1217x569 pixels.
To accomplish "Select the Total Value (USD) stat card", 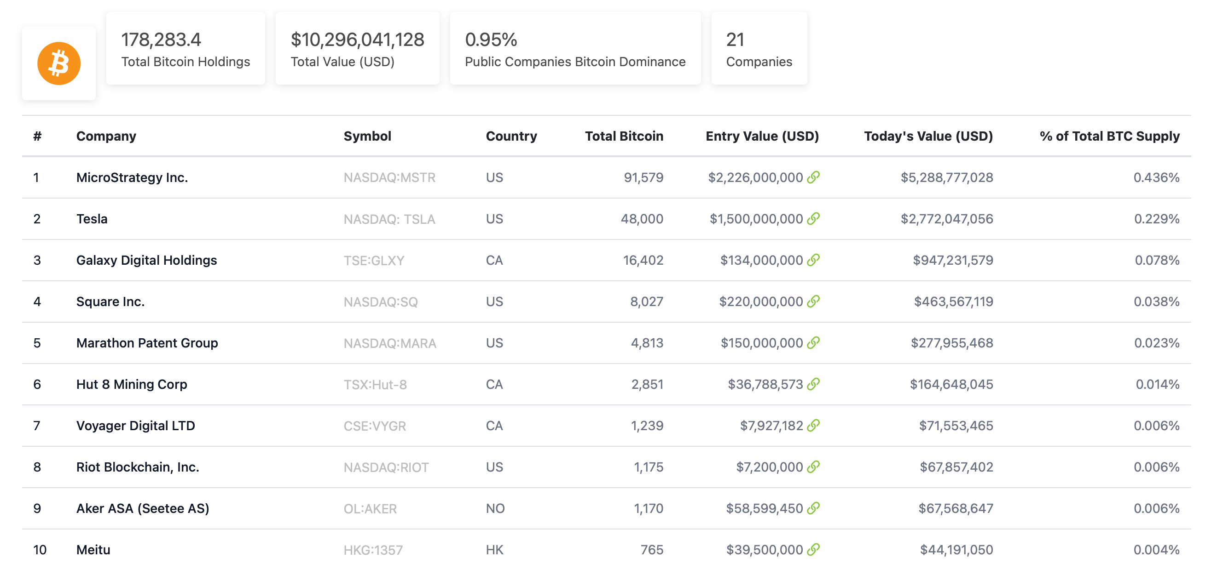I will pyautogui.click(x=358, y=49).
